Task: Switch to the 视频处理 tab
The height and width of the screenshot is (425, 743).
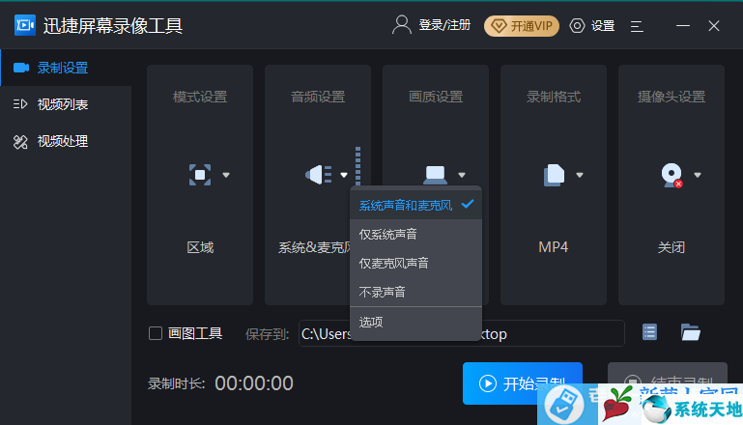Action: (66, 141)
